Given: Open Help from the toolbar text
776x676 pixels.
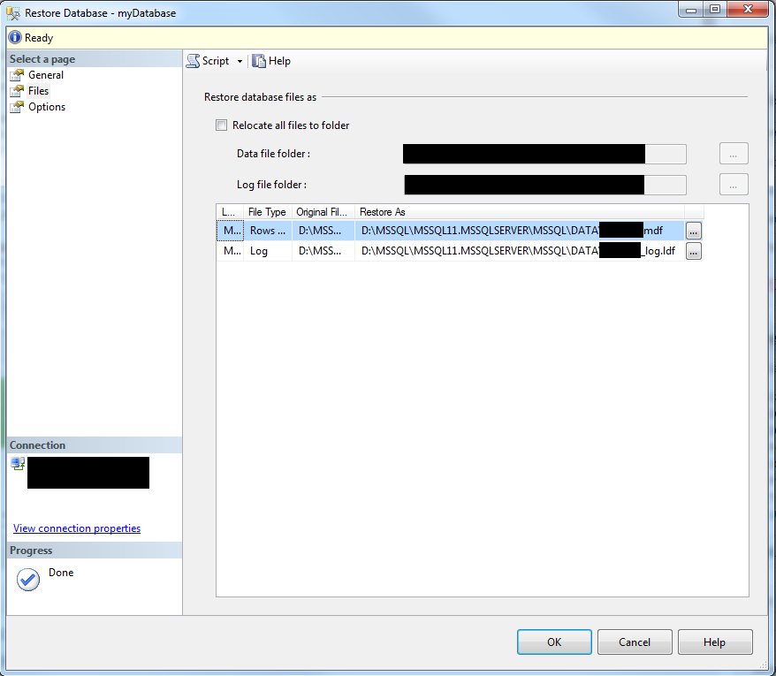Looking at the screenshot, I should (x=279, y=61).
